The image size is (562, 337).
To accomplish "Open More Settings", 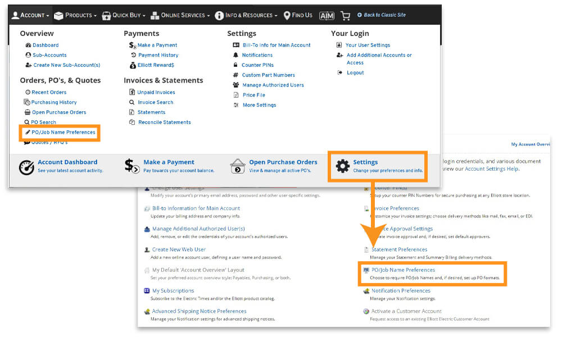I will [260, 105].
